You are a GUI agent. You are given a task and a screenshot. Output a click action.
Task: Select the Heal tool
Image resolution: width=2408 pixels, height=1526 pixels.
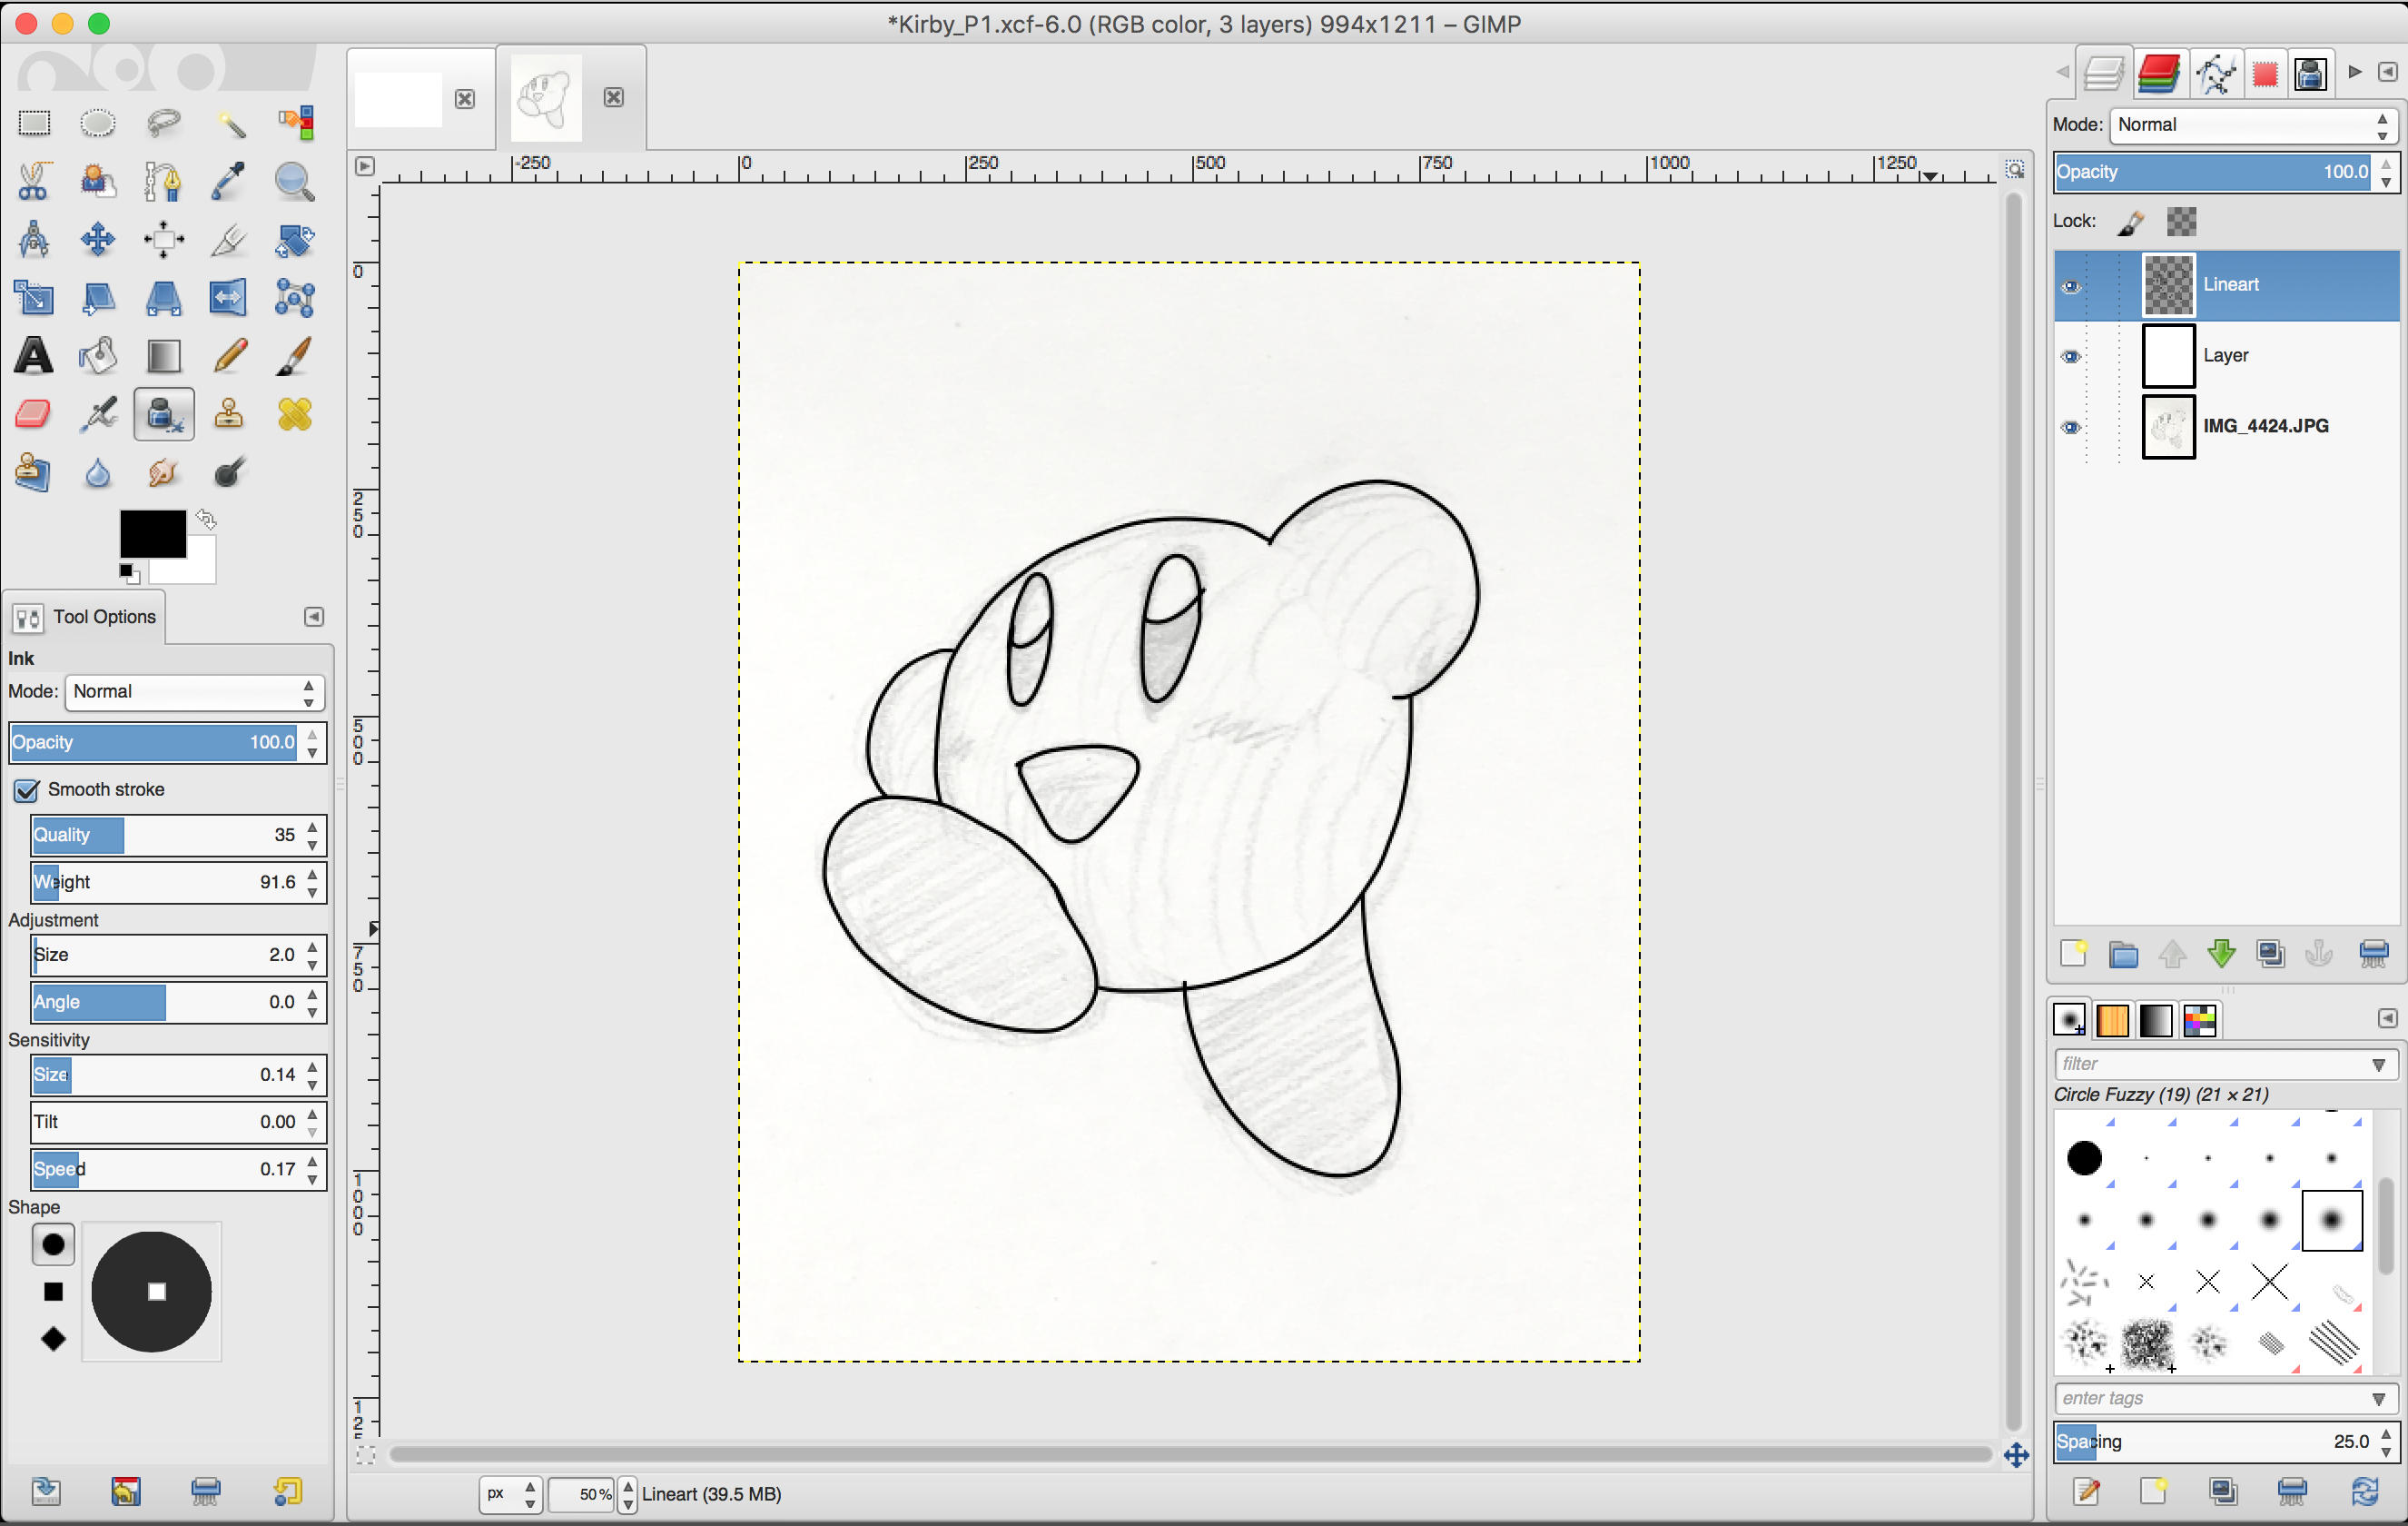[294, 413]
